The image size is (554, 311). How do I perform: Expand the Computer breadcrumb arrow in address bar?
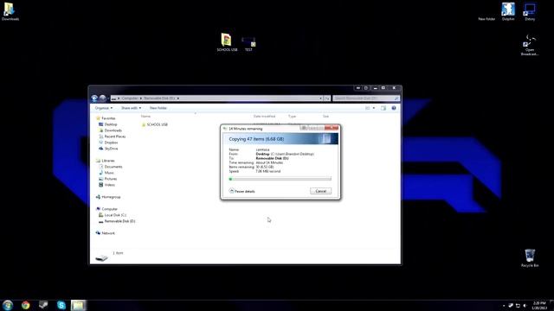pyautogui.click(x=140, y=98)
